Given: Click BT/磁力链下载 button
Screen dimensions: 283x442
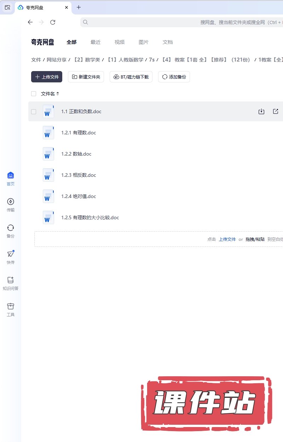Looking at the screenshot, I should tap(131, 77).
